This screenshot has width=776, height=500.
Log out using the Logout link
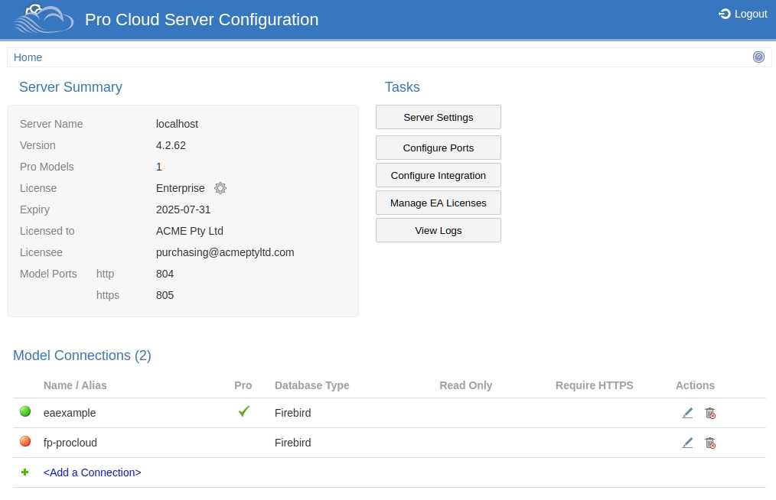[742, 14]
